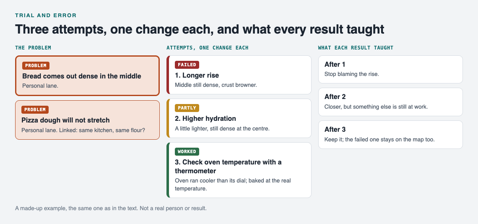
Task: Open the 'Check oven temperature with a thermometer' card
Action: tap(239, 170)
